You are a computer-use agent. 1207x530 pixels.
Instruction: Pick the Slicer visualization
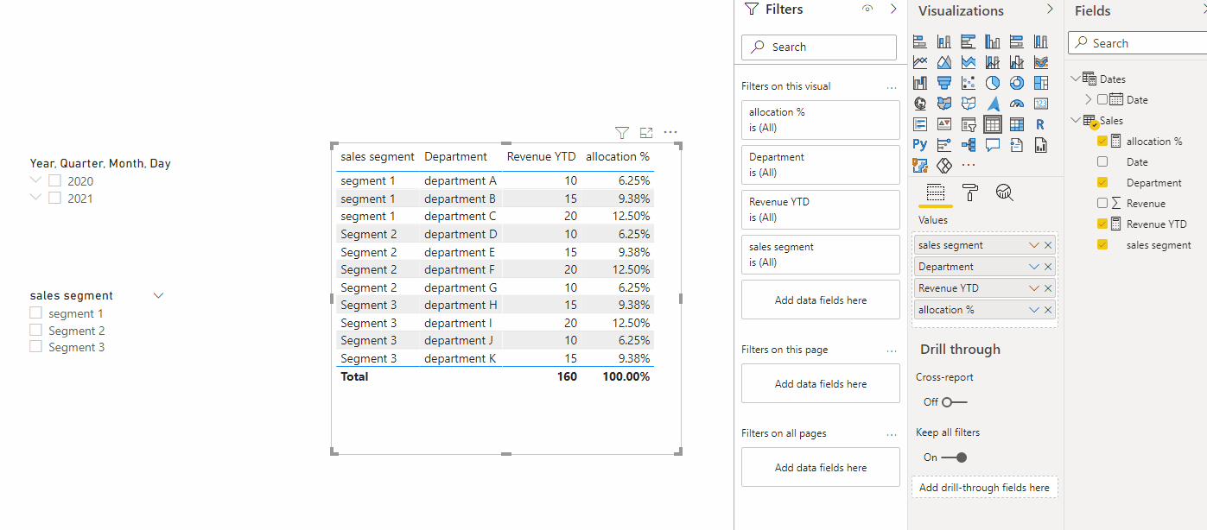click(x=969, y=124)
